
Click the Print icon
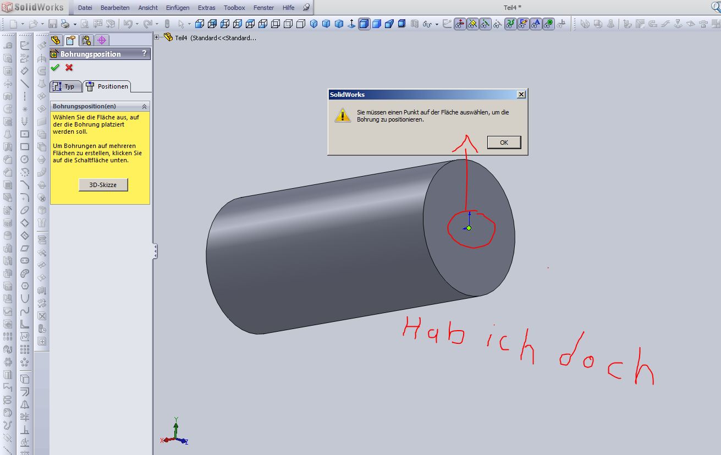pos(65,24)
